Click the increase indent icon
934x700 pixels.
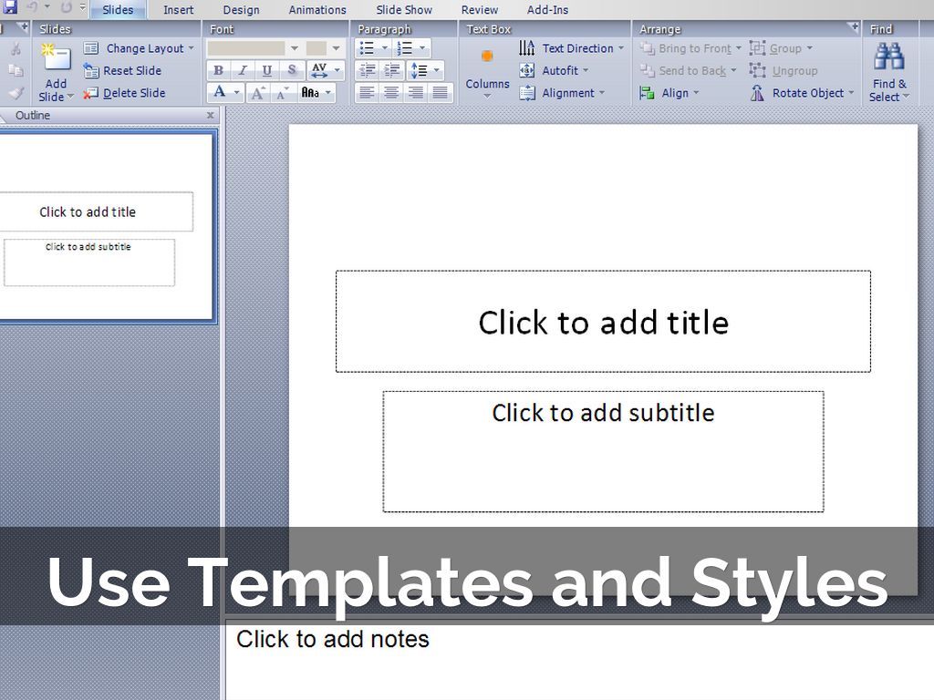click(x=392, y=71)
